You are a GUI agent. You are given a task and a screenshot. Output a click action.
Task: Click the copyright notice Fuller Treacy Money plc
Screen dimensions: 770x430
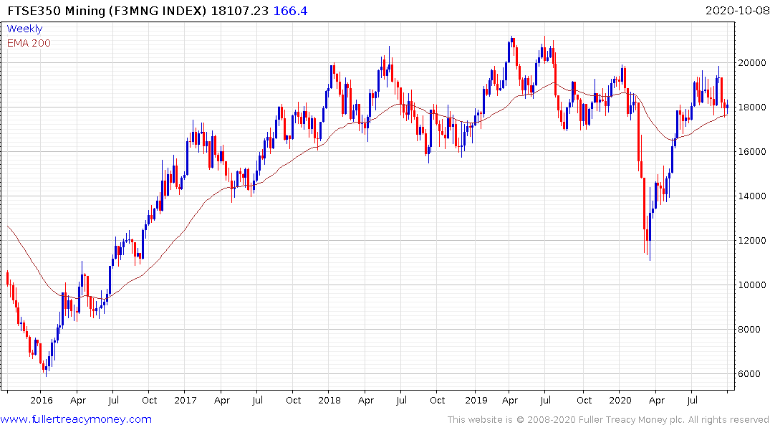(x=608, y=420)
